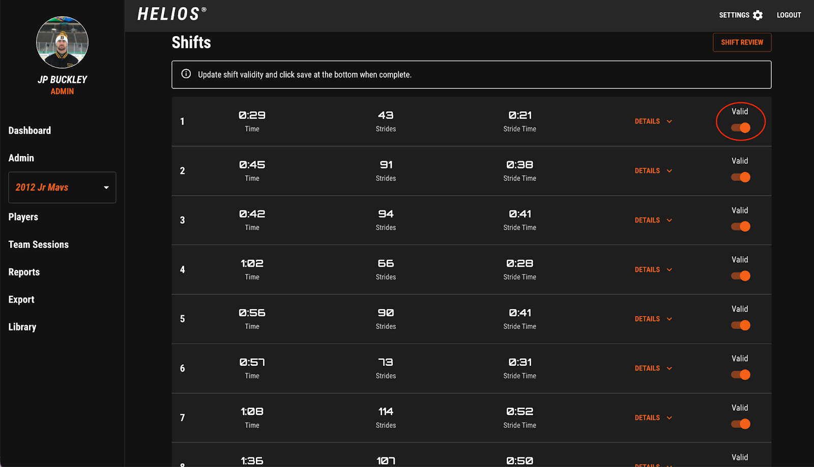Screen dimensions: 814x467
Task: Expand Details for shift 4
Action: coord(653,270)
